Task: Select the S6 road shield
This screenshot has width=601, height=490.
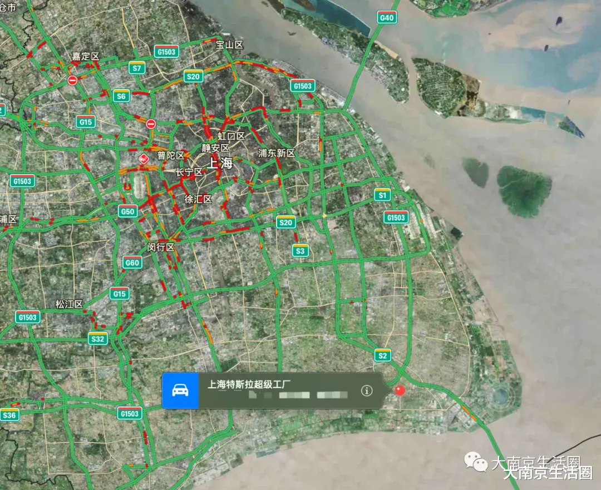Action: tap(121, 96)
